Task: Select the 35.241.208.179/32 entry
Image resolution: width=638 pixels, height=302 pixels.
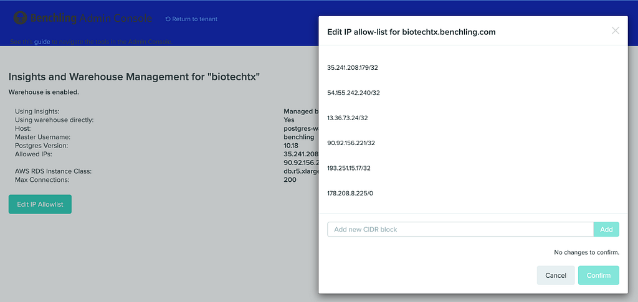Action: [x=353, y=67]
